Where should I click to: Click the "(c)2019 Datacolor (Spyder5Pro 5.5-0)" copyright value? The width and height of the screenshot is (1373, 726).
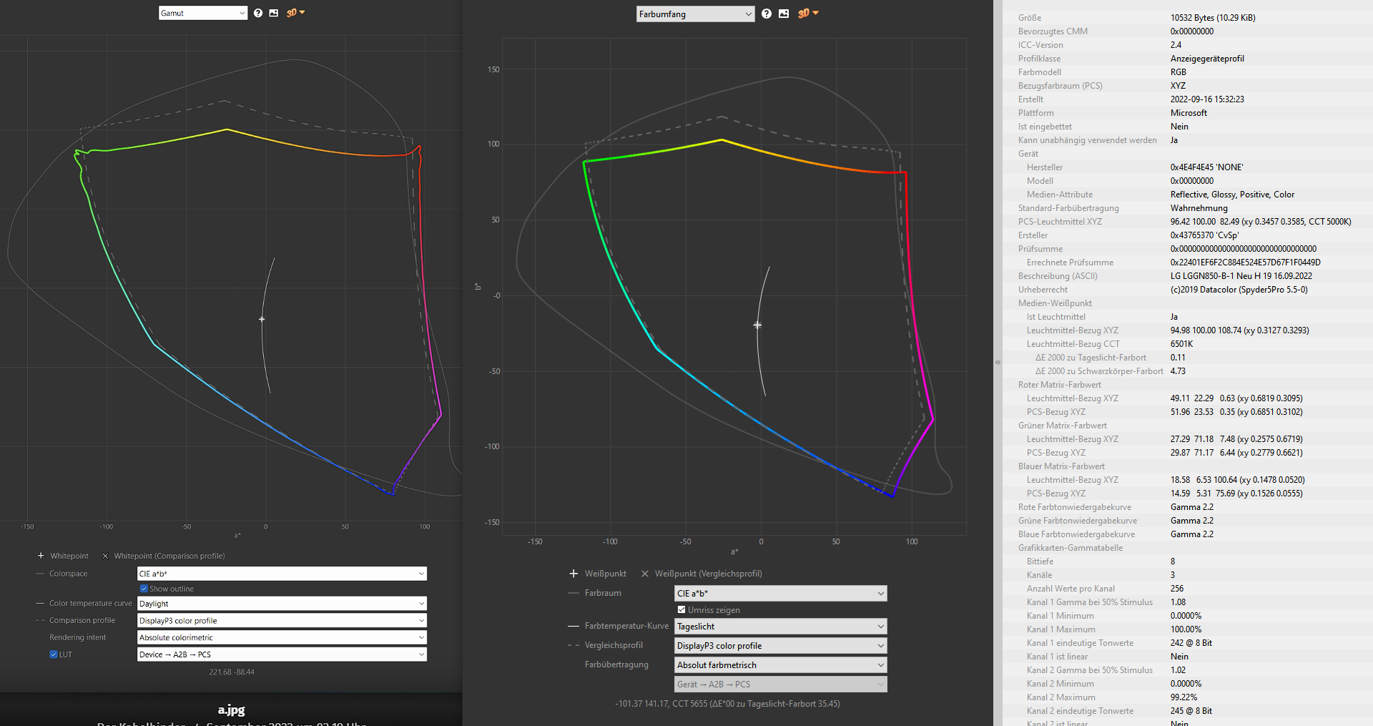point(1239,290)
